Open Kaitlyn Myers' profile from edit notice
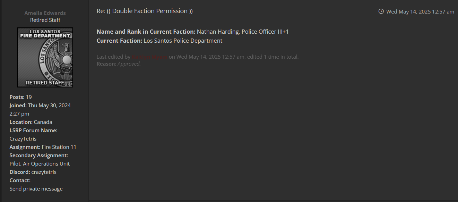The height and width of the screenshot is (202, 458). point(149,57)
